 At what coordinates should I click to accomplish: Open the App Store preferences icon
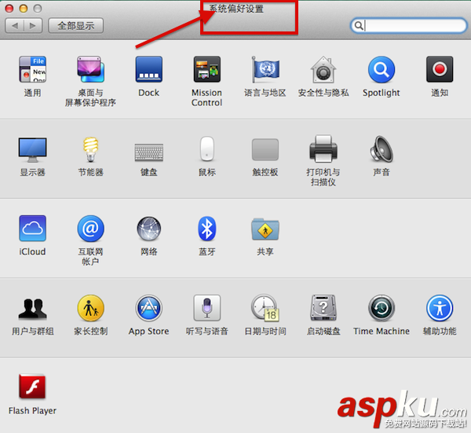pyautogui.click(x=148, y=308)
